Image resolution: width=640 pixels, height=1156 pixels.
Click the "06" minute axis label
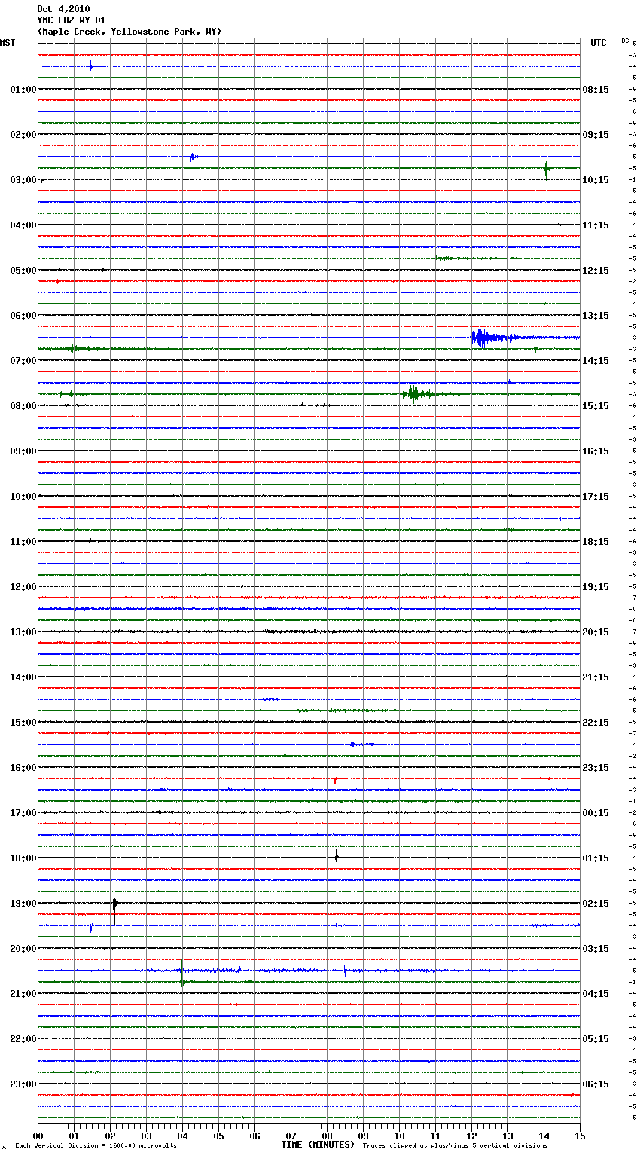click(x=254, y=1136)
